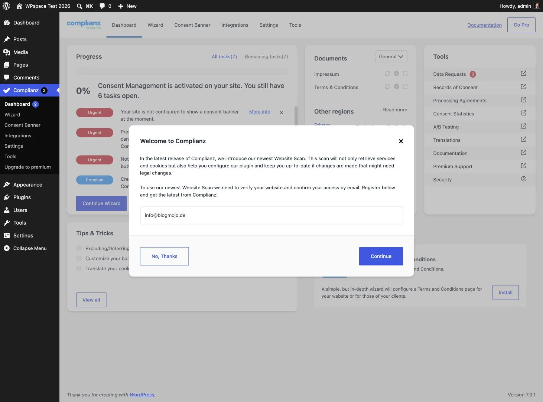Click the New button in the admin bar

point(127,6)
